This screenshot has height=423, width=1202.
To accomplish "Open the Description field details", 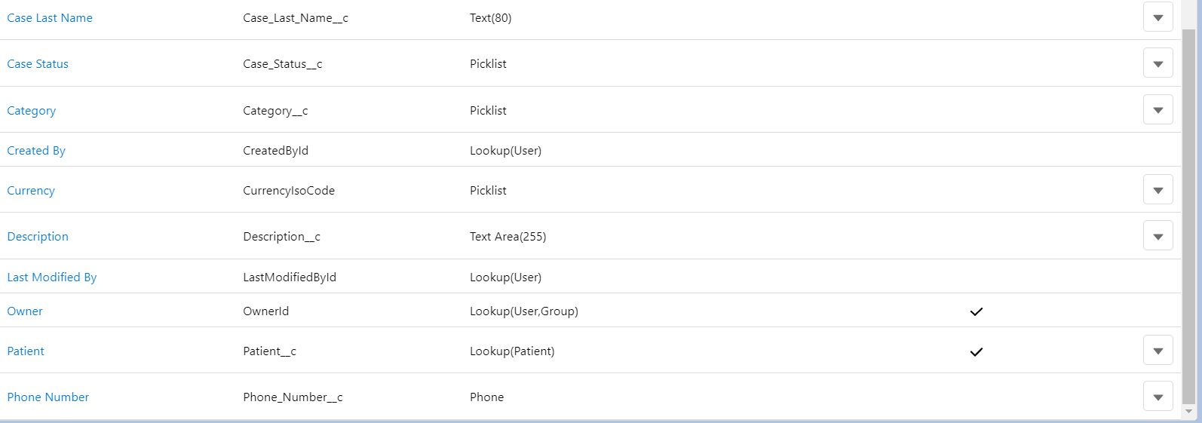I will point(38,237).
